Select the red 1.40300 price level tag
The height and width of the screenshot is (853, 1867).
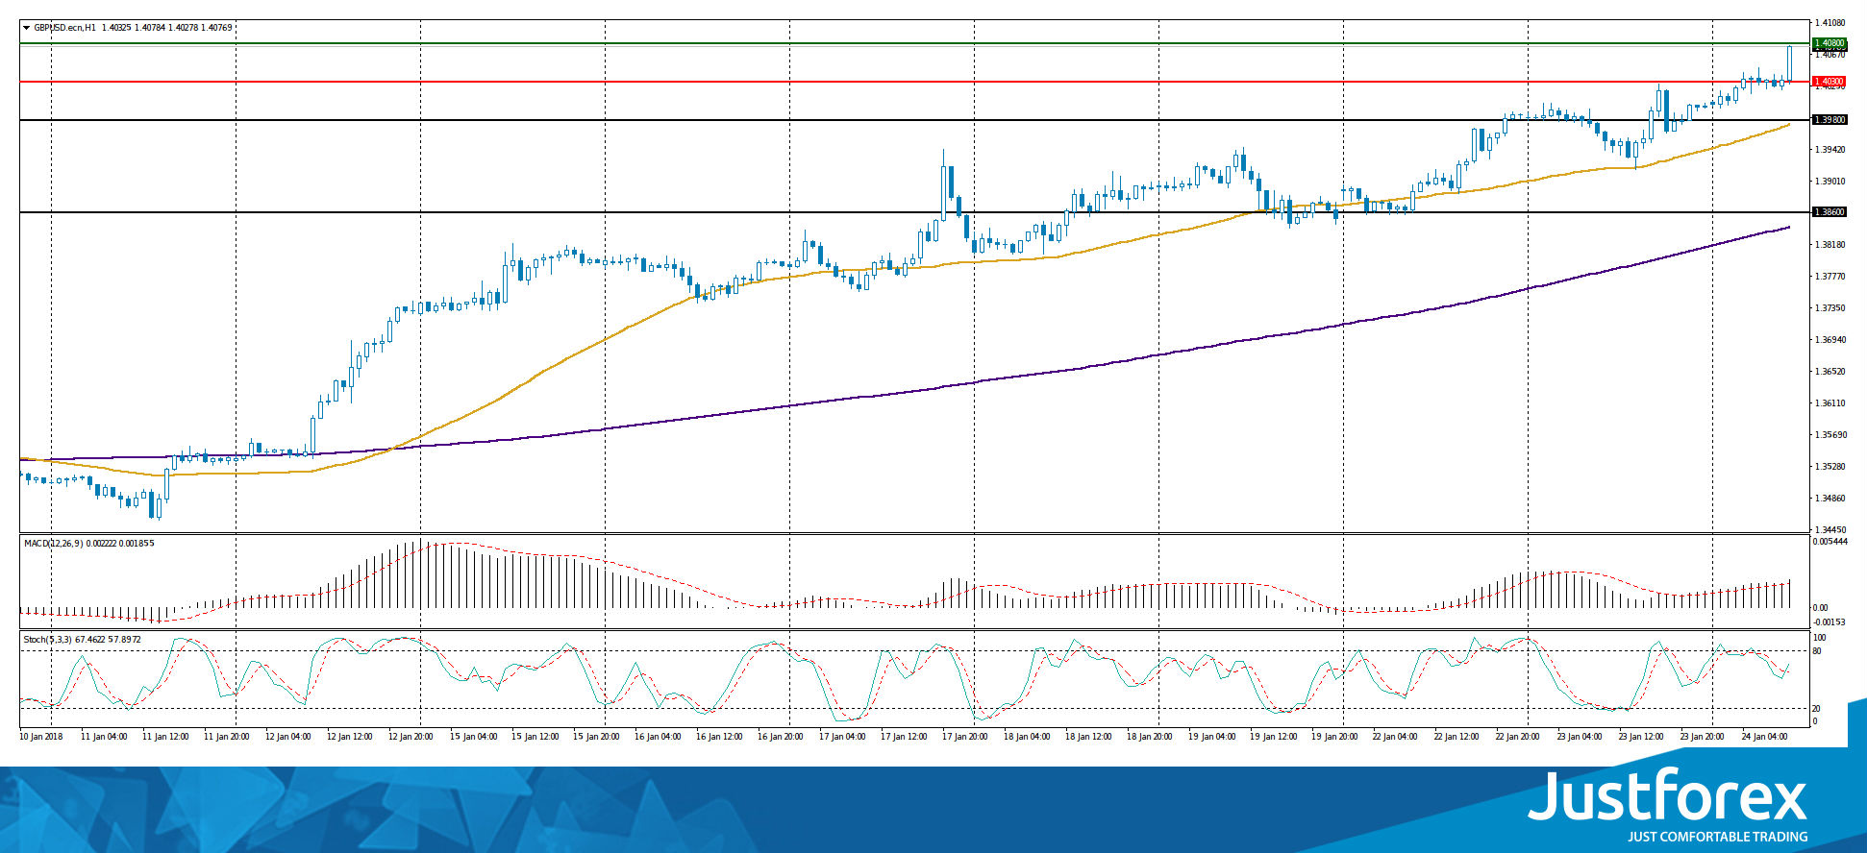1829,82
